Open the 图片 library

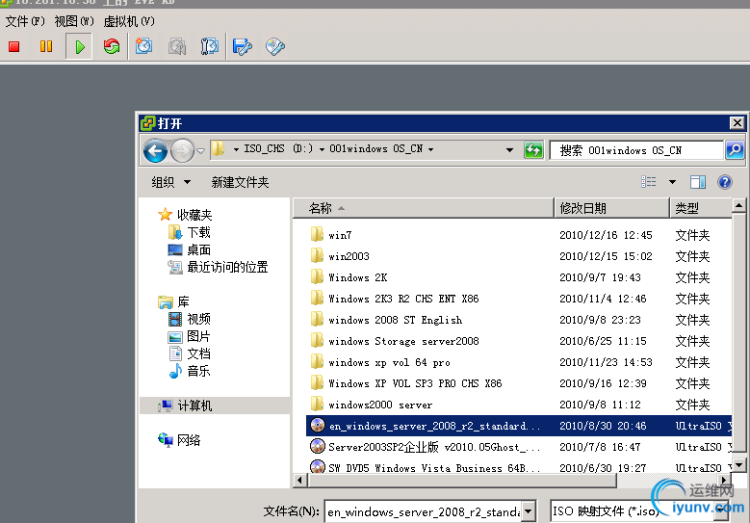(x=198, y=336)
